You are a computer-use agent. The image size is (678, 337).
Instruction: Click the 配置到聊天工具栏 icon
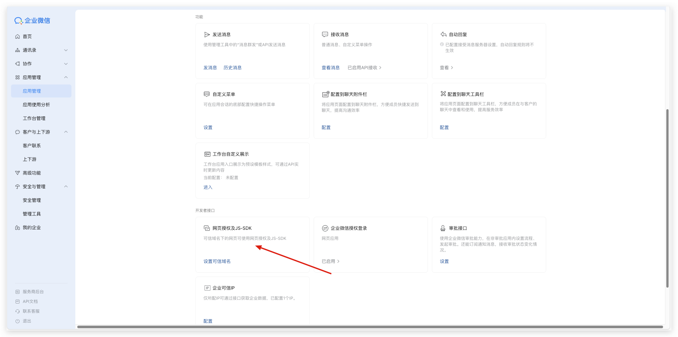pyautogui.click(x=443, y=94)
